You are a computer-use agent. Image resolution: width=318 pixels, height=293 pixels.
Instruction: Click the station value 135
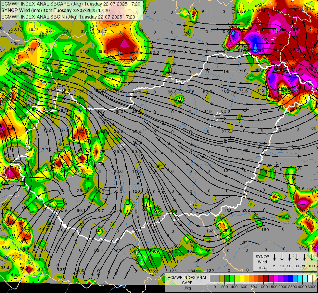point(61,270)
